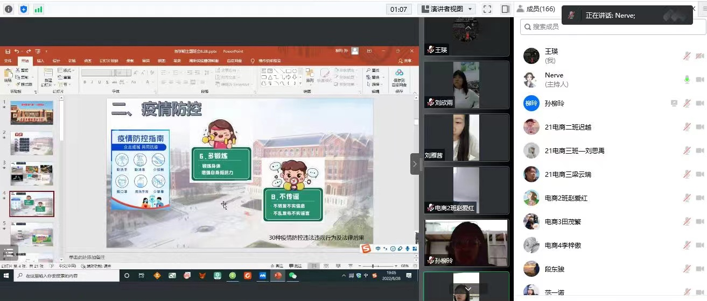
Task: Toggle the side panel layout icon
Action: [x=505, y=9]
